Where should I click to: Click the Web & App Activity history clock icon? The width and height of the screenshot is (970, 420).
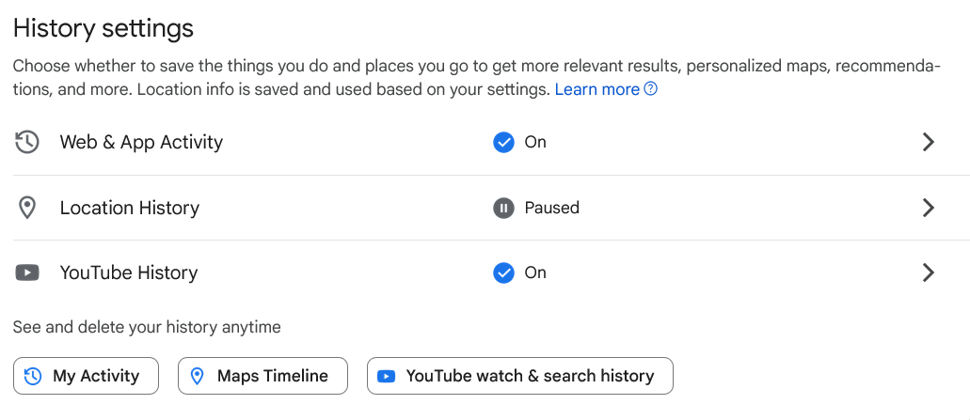coord(27,143)
